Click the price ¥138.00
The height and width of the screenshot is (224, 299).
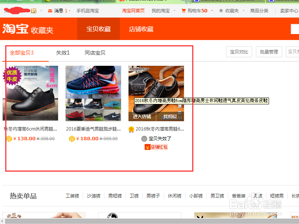(24, 138)
